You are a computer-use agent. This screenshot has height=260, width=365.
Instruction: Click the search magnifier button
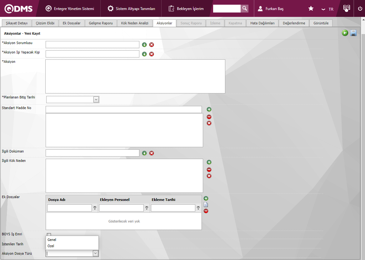point(244,9)
